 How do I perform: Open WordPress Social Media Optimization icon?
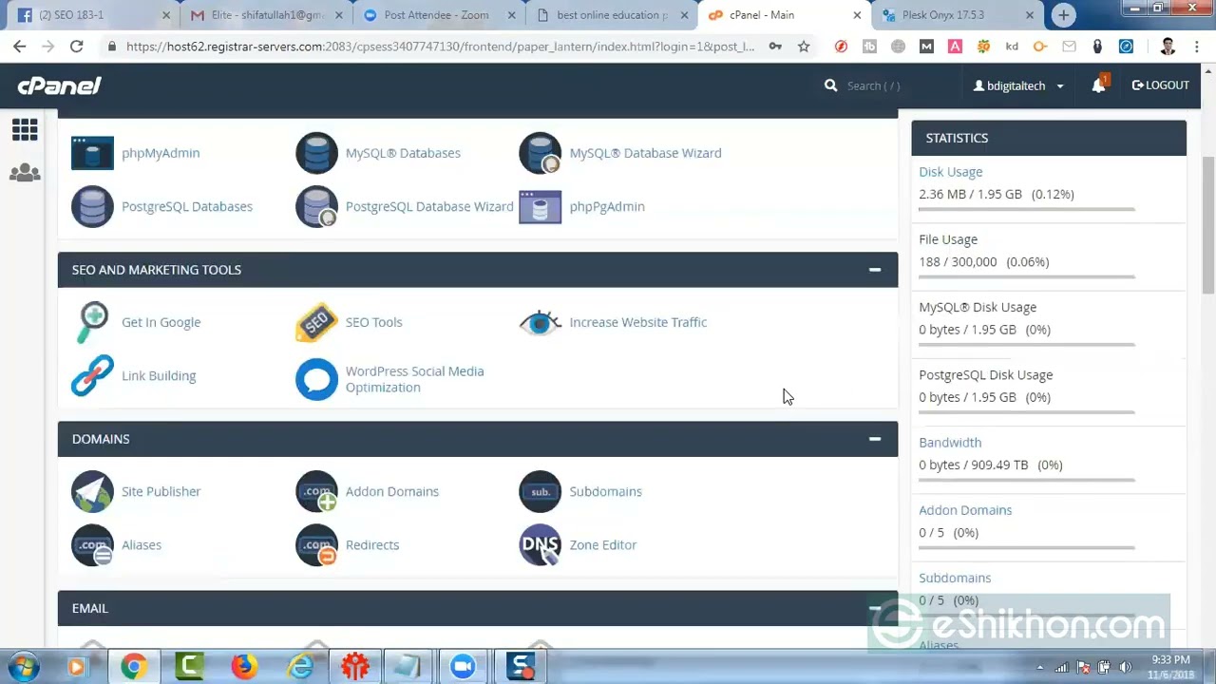click(316, 379)
